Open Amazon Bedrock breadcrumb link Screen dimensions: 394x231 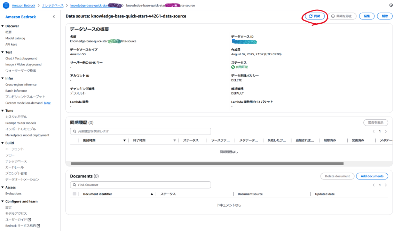[24, 6]
